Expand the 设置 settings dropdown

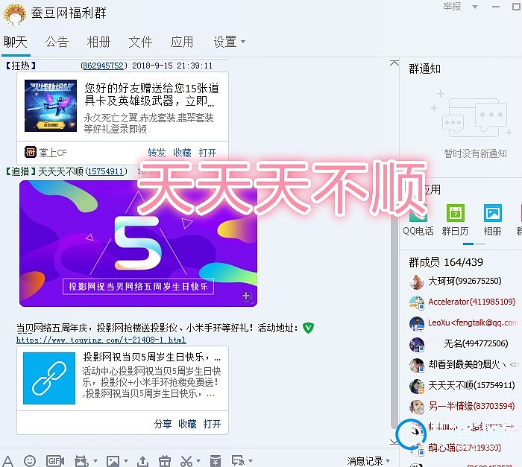pos(243,42)
